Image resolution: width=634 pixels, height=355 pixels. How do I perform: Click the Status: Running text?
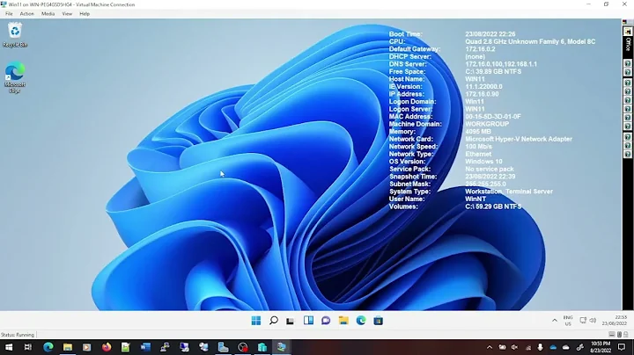point(18,335)
